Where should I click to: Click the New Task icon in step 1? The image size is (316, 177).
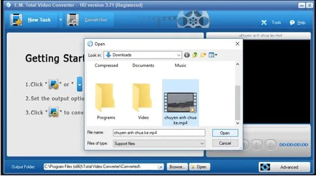tap(54, 84)
